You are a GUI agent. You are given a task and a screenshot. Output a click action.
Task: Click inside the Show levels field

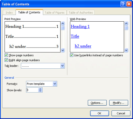pyautogui.click(x=32, y=90)
